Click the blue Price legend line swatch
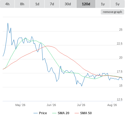The image size is (125, 120). [36, 113]
